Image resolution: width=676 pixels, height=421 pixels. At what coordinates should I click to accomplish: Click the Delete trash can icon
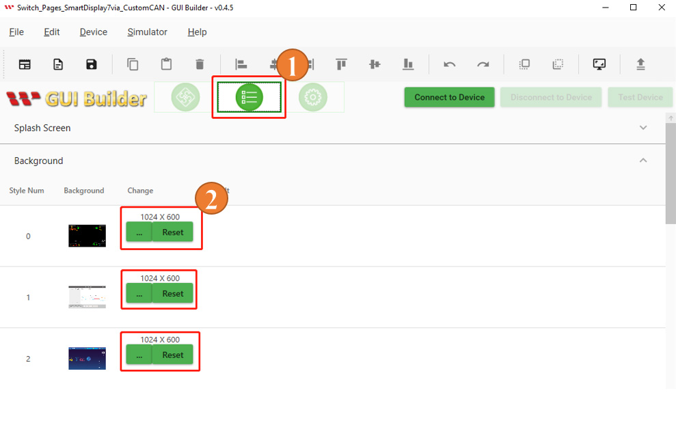tap(200, 65)
